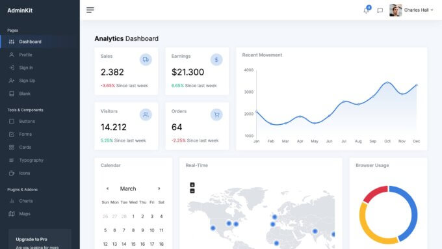Image resolution: width=442 pixels, height=249 pixels.
Task: Click the Visitors users icon
Action: pos(146,114)
